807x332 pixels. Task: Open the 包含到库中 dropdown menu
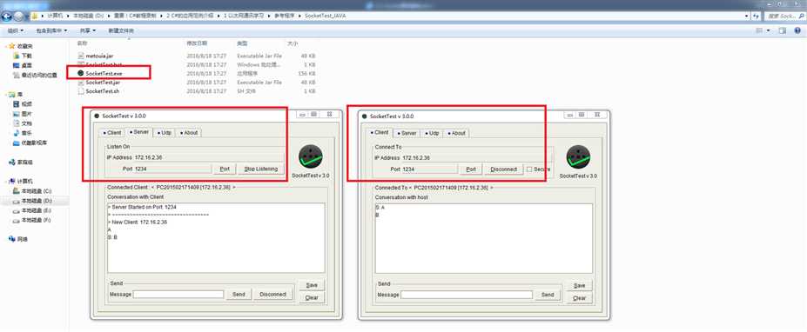pyautogui.click(x=51, y=30)
